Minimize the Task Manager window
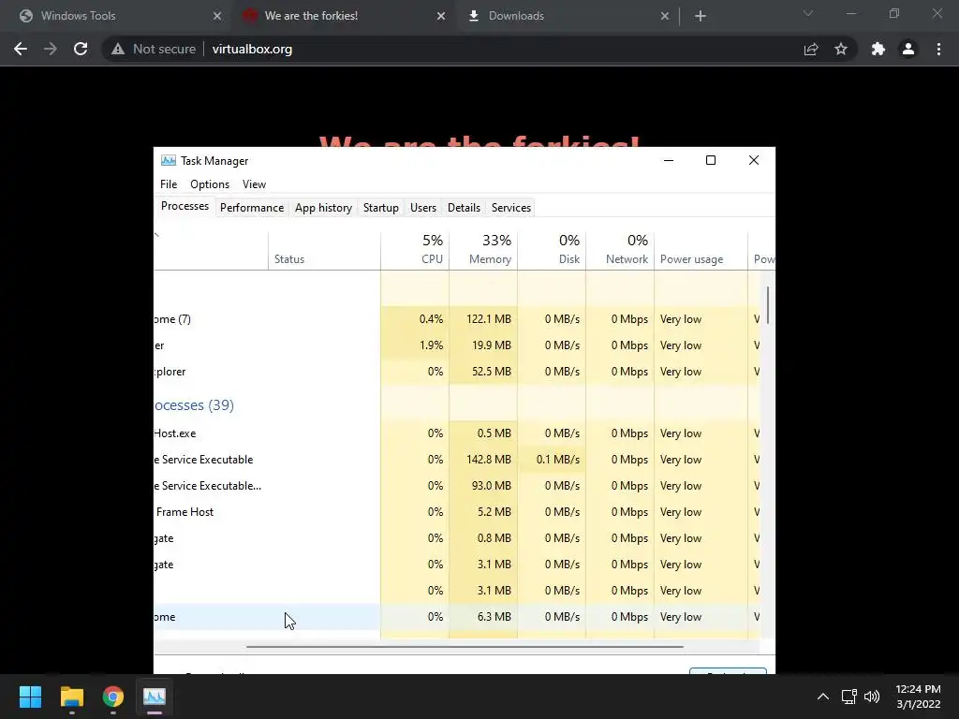Viewport: 959px width, 719px height. point(669,160)
